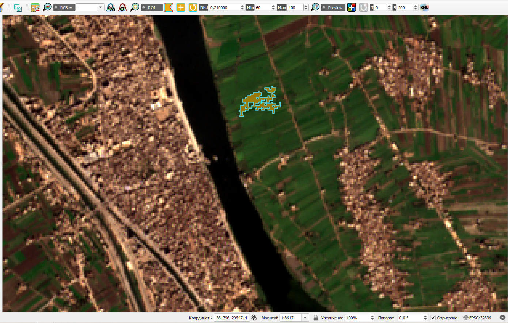Screen dimensions: 508x323
Task: Increase the Dist value spinner
Action: click(242, 6)
